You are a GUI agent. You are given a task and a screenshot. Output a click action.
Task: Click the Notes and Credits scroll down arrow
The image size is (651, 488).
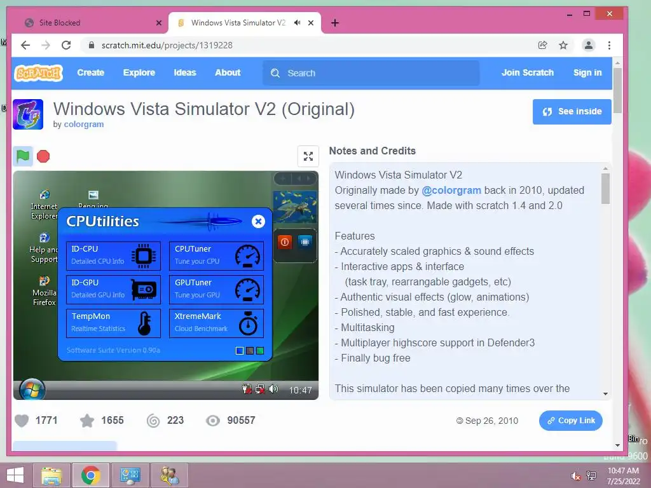605,394
